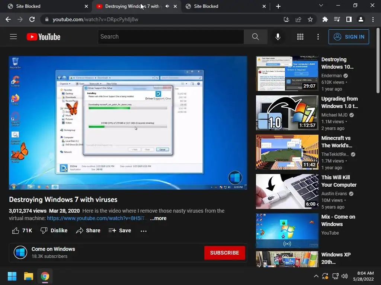Open YouTube settings three-dot menu
Viewport: 381px width, 285px height.
click(x=318, y=37)
